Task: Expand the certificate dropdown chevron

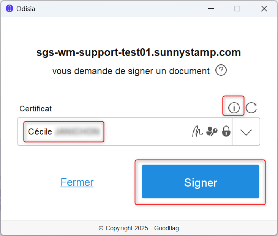Action: pyautogui.click(x=246, y=132)
